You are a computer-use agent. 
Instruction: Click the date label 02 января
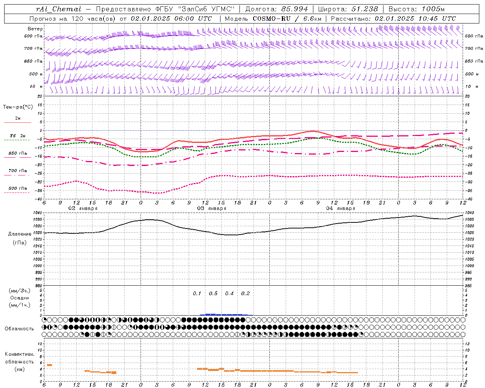[x=83, y=208]
